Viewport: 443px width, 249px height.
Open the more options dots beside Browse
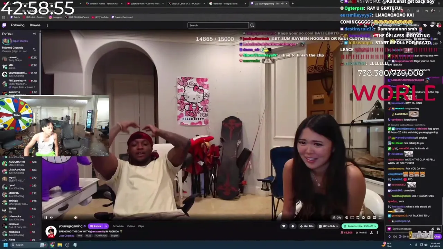pyautogui.click(x=47, y=25)
